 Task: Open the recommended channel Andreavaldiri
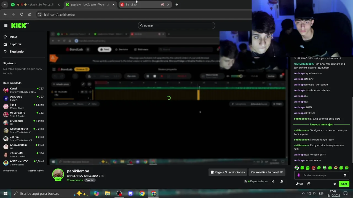click(23, 147)
